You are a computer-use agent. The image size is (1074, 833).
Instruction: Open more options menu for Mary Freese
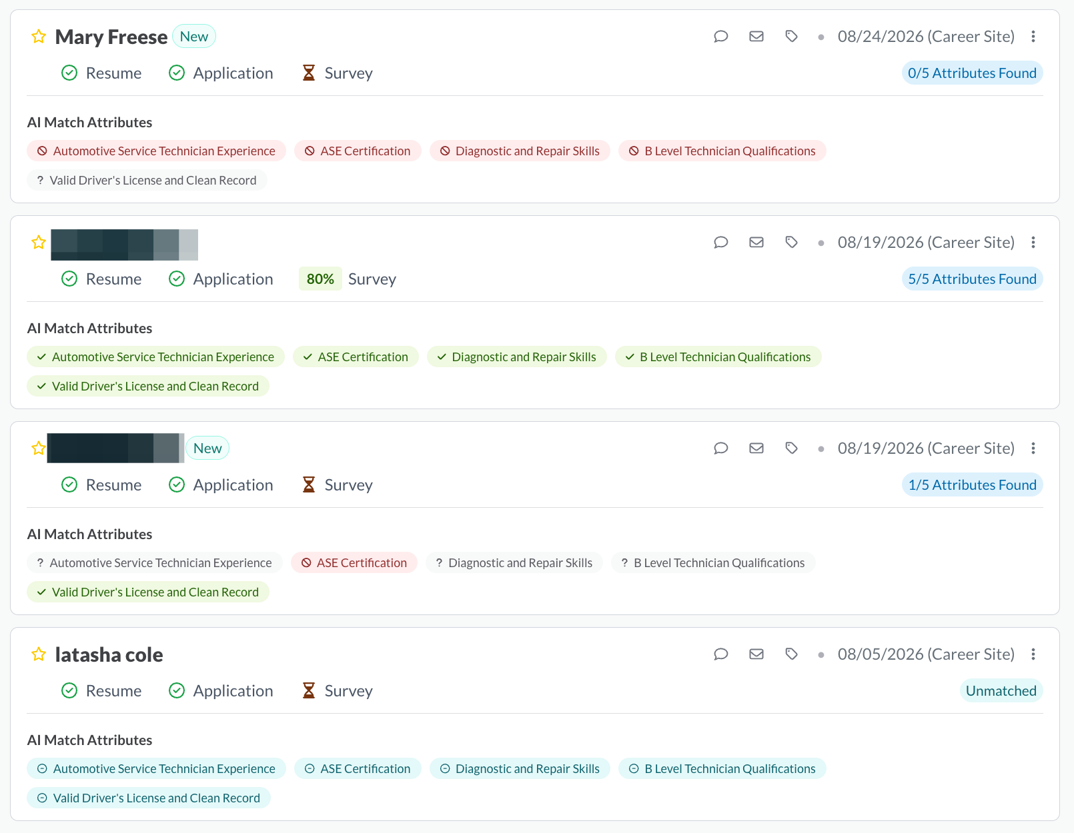coord(1033,37)
